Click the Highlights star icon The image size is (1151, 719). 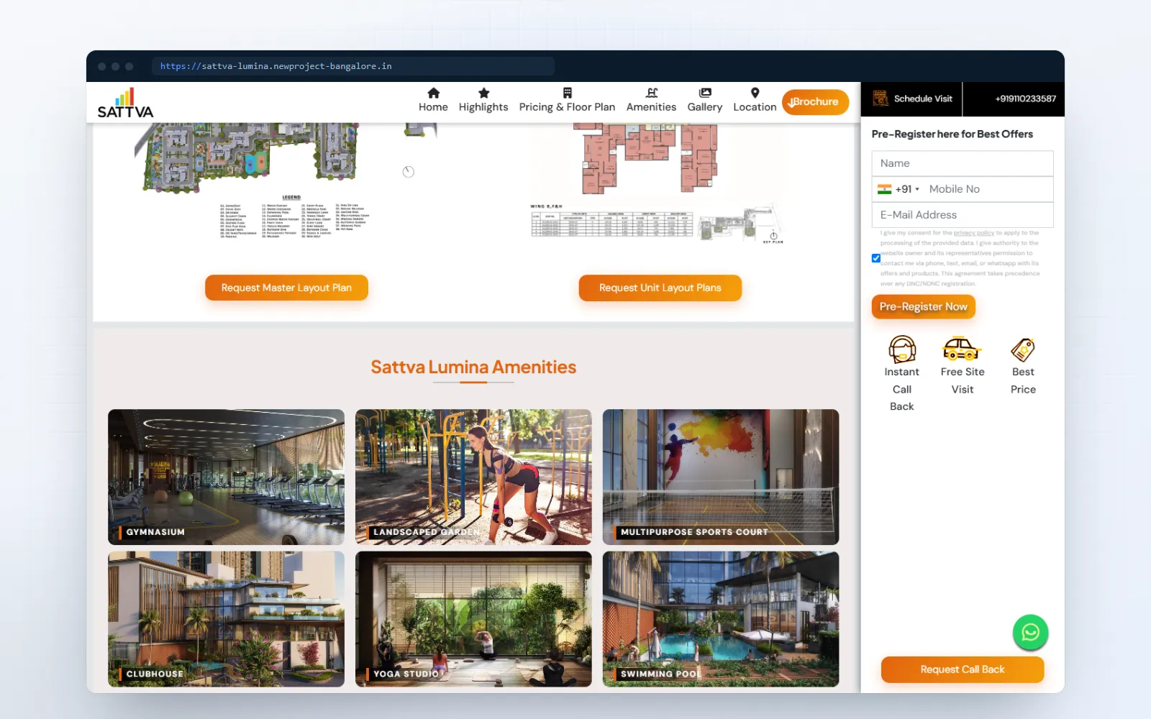pos(483,93)
